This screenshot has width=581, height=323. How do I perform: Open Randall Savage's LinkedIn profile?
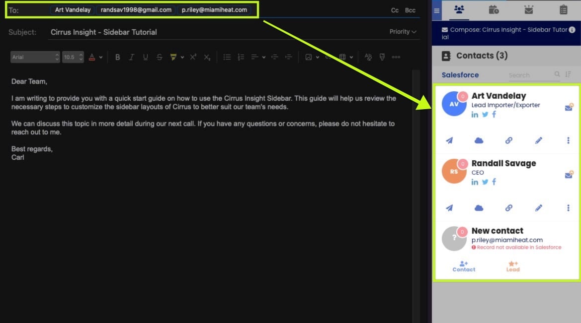475,182
